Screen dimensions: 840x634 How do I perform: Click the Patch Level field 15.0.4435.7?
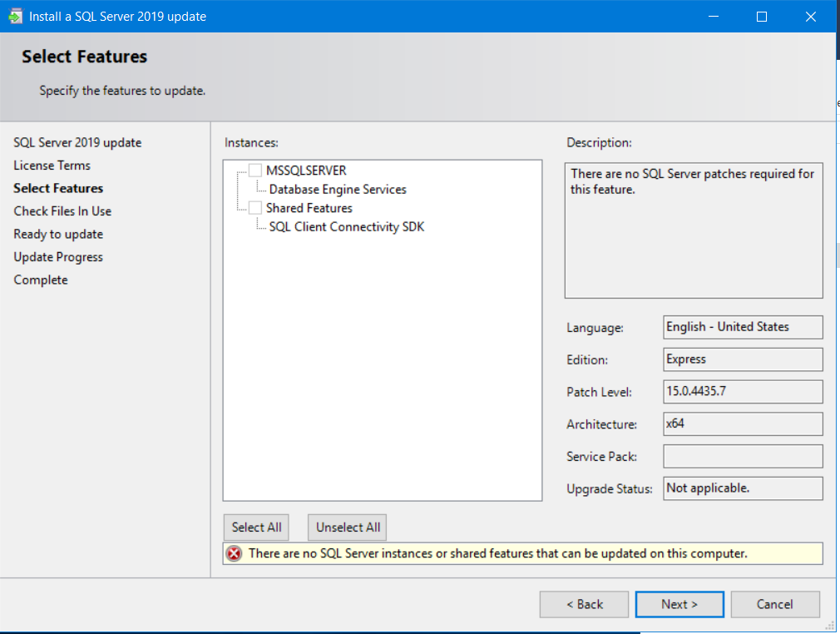(743, 391)
